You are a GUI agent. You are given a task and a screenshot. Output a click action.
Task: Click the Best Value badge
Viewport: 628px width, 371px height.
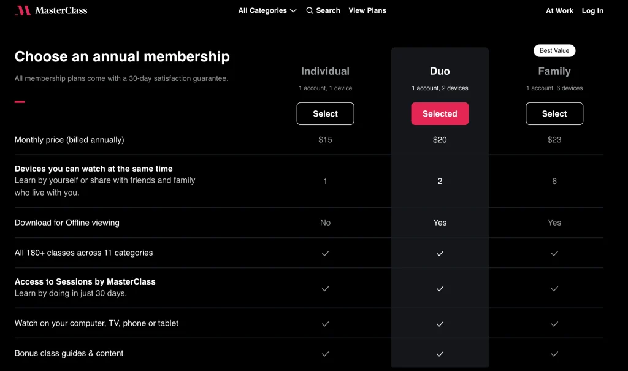(x=554, y=50)
